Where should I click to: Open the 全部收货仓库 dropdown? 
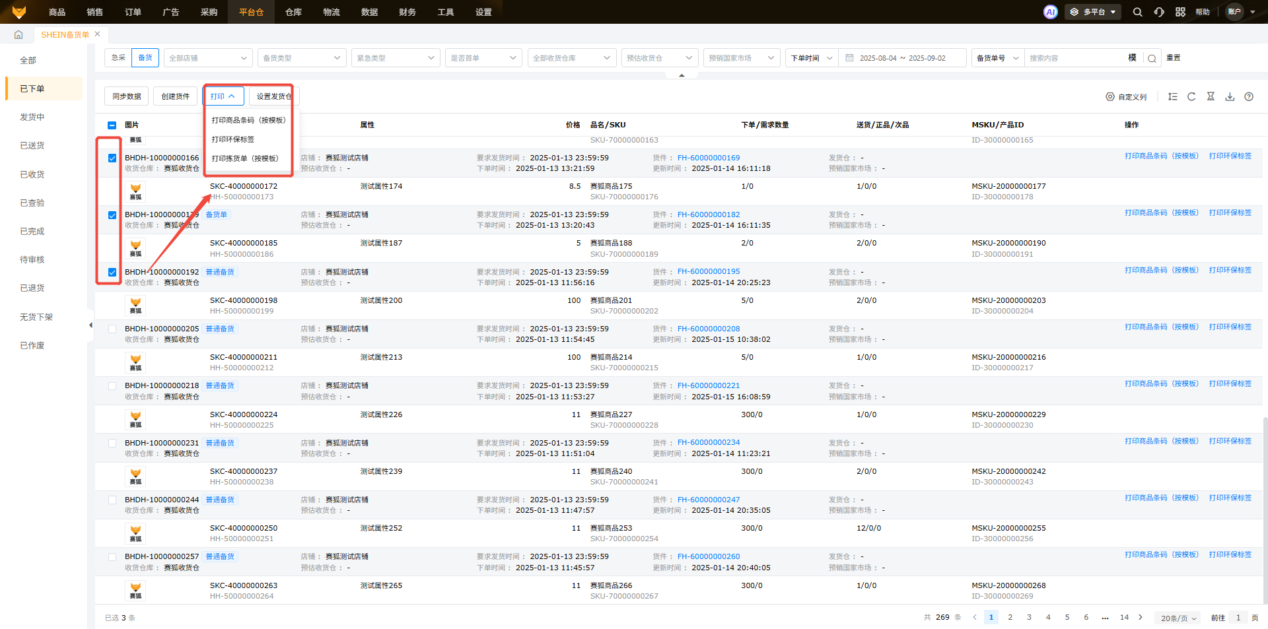tap(572, 58)
